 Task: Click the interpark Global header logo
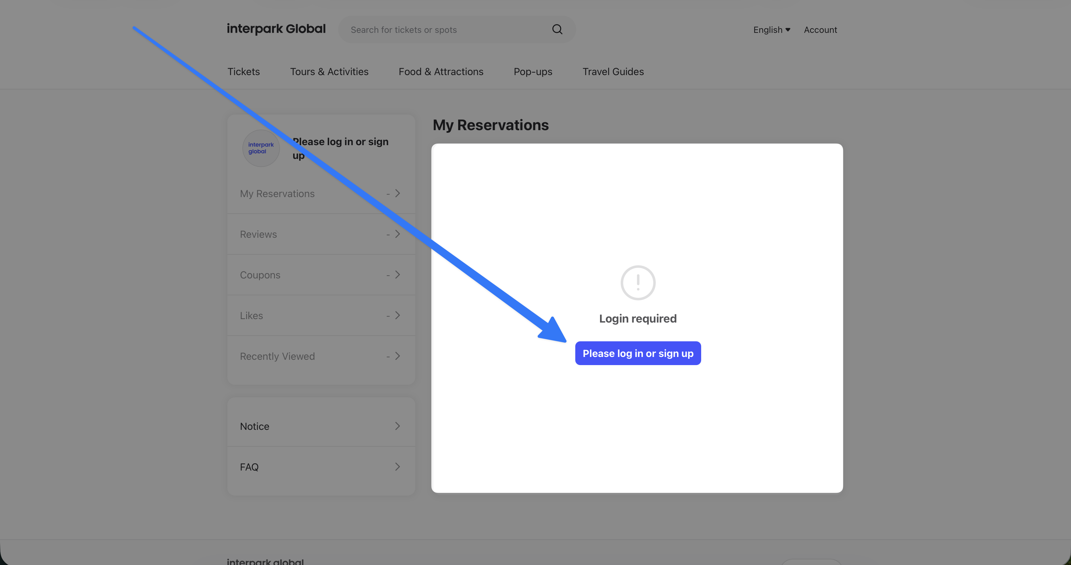click(276, 29)
